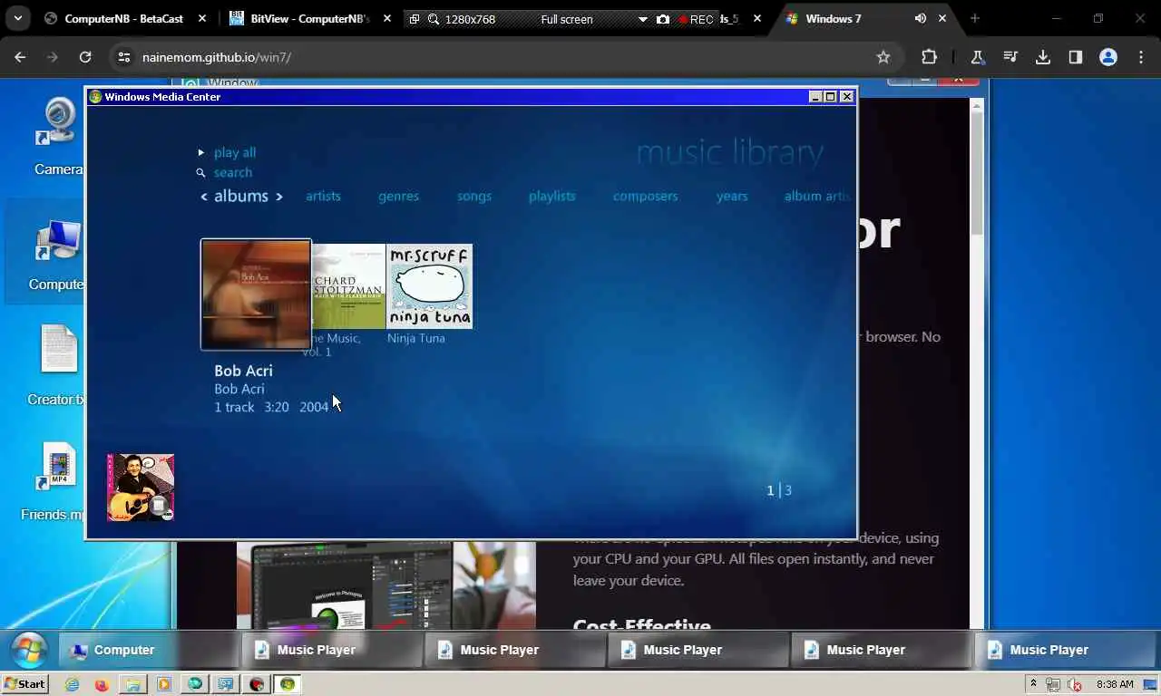
Task: Switch to the years tab
Action: click(x=732, y=196)
